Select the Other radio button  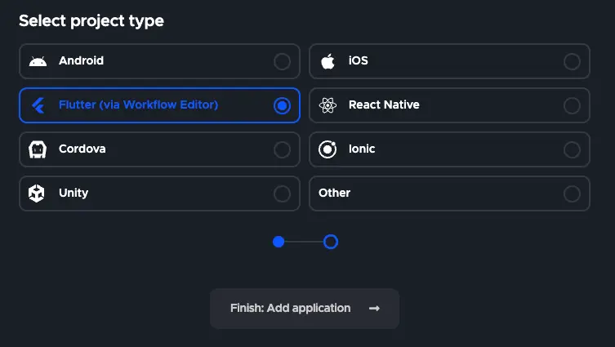pos(572,194)
